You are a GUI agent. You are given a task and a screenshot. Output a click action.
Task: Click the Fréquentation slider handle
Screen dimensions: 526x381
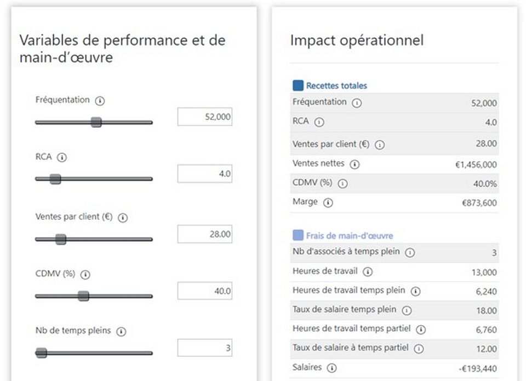(x=96, y=122)
